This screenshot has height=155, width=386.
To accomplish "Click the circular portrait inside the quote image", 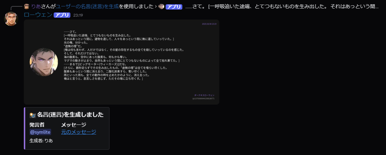I will (x=44, y=62).
